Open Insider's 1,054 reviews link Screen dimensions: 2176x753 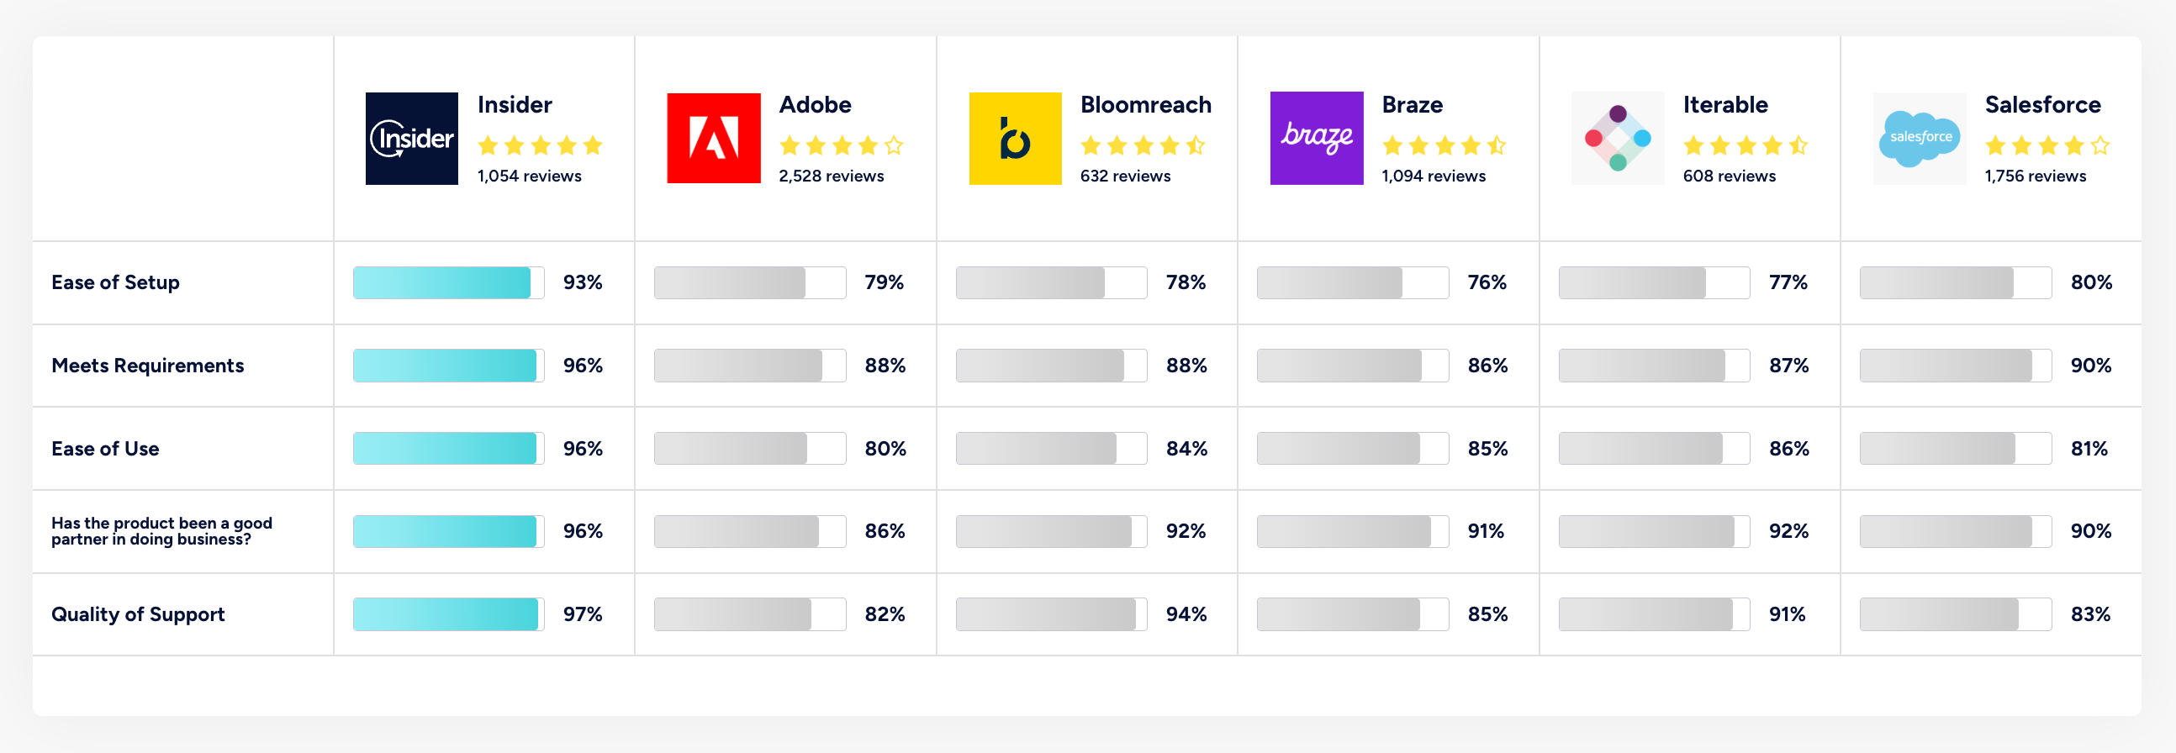point(529,176)
